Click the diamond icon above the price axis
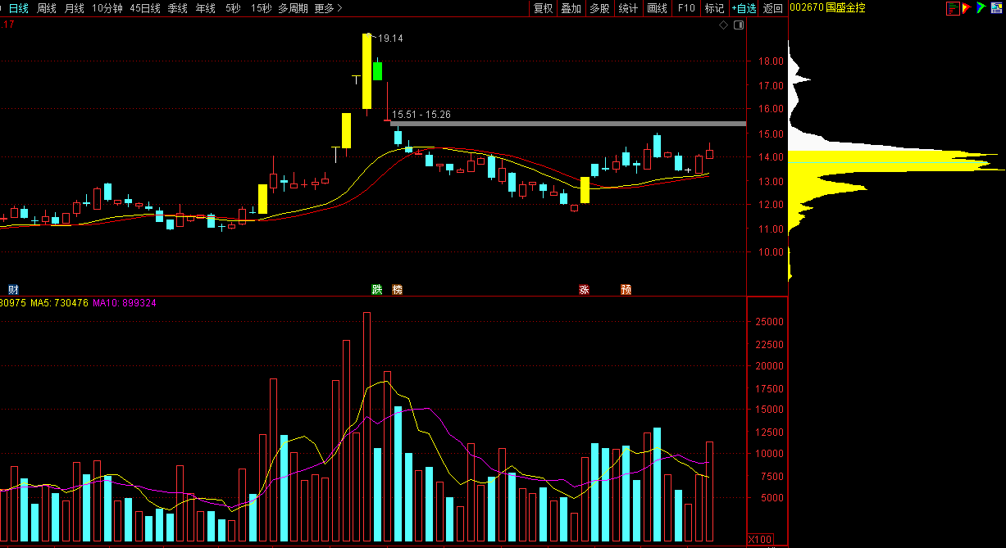 click(x=724, y=25)
